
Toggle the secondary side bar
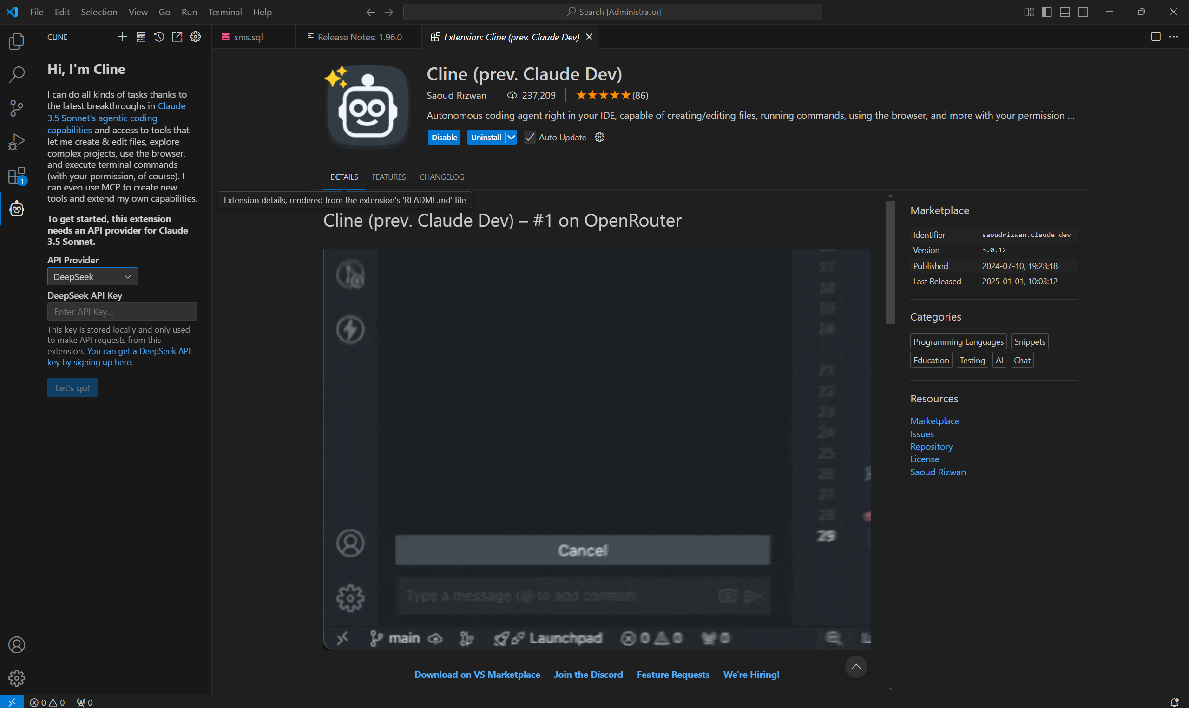click(1083, 12)
